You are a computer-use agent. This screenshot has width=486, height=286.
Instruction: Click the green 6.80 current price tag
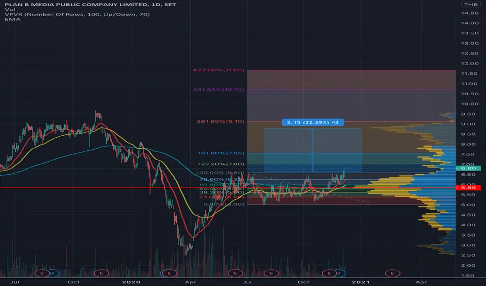click(468, 168)
